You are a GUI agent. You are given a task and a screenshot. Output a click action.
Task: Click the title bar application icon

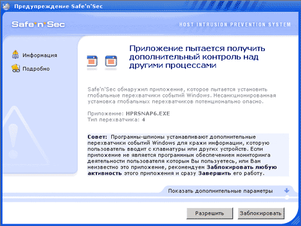point(6,7)
